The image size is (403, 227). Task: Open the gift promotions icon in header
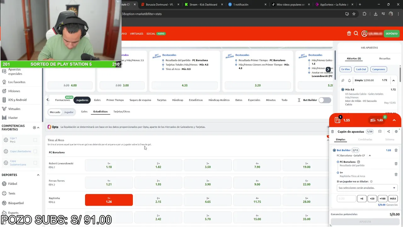pos(349,33)
